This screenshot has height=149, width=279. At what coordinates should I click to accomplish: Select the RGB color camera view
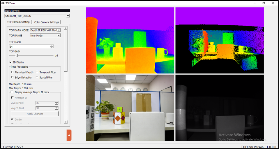coord(130,108)
